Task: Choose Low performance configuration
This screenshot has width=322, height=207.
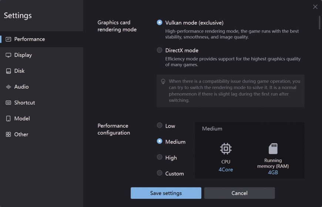Action: (x=160, y=125)
